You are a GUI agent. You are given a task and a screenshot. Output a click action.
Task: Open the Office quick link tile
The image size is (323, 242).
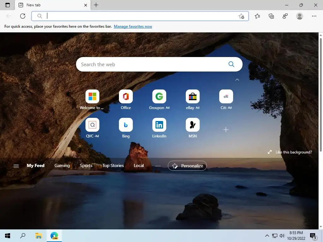[126, 100]
